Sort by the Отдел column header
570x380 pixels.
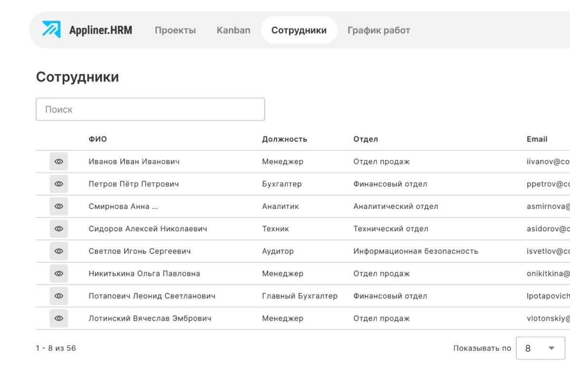[x=366, y=139]
